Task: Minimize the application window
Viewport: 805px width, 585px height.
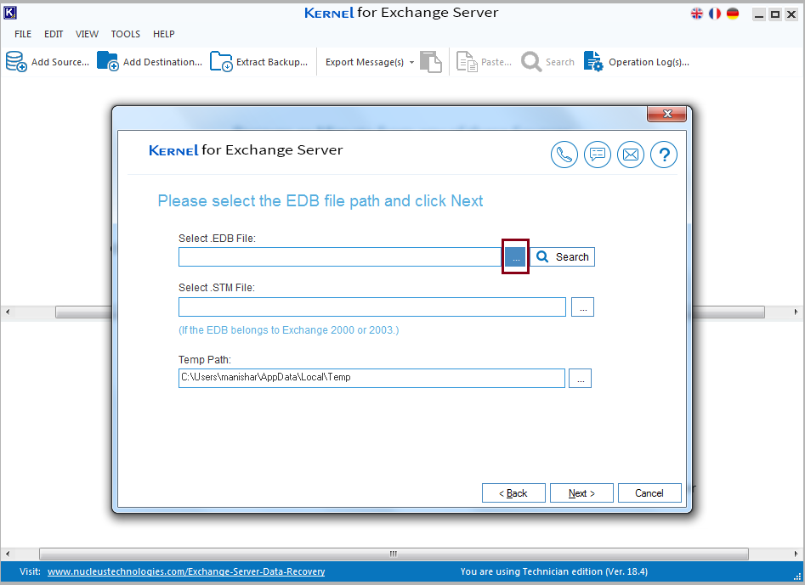Action: (x=759, y=14)
